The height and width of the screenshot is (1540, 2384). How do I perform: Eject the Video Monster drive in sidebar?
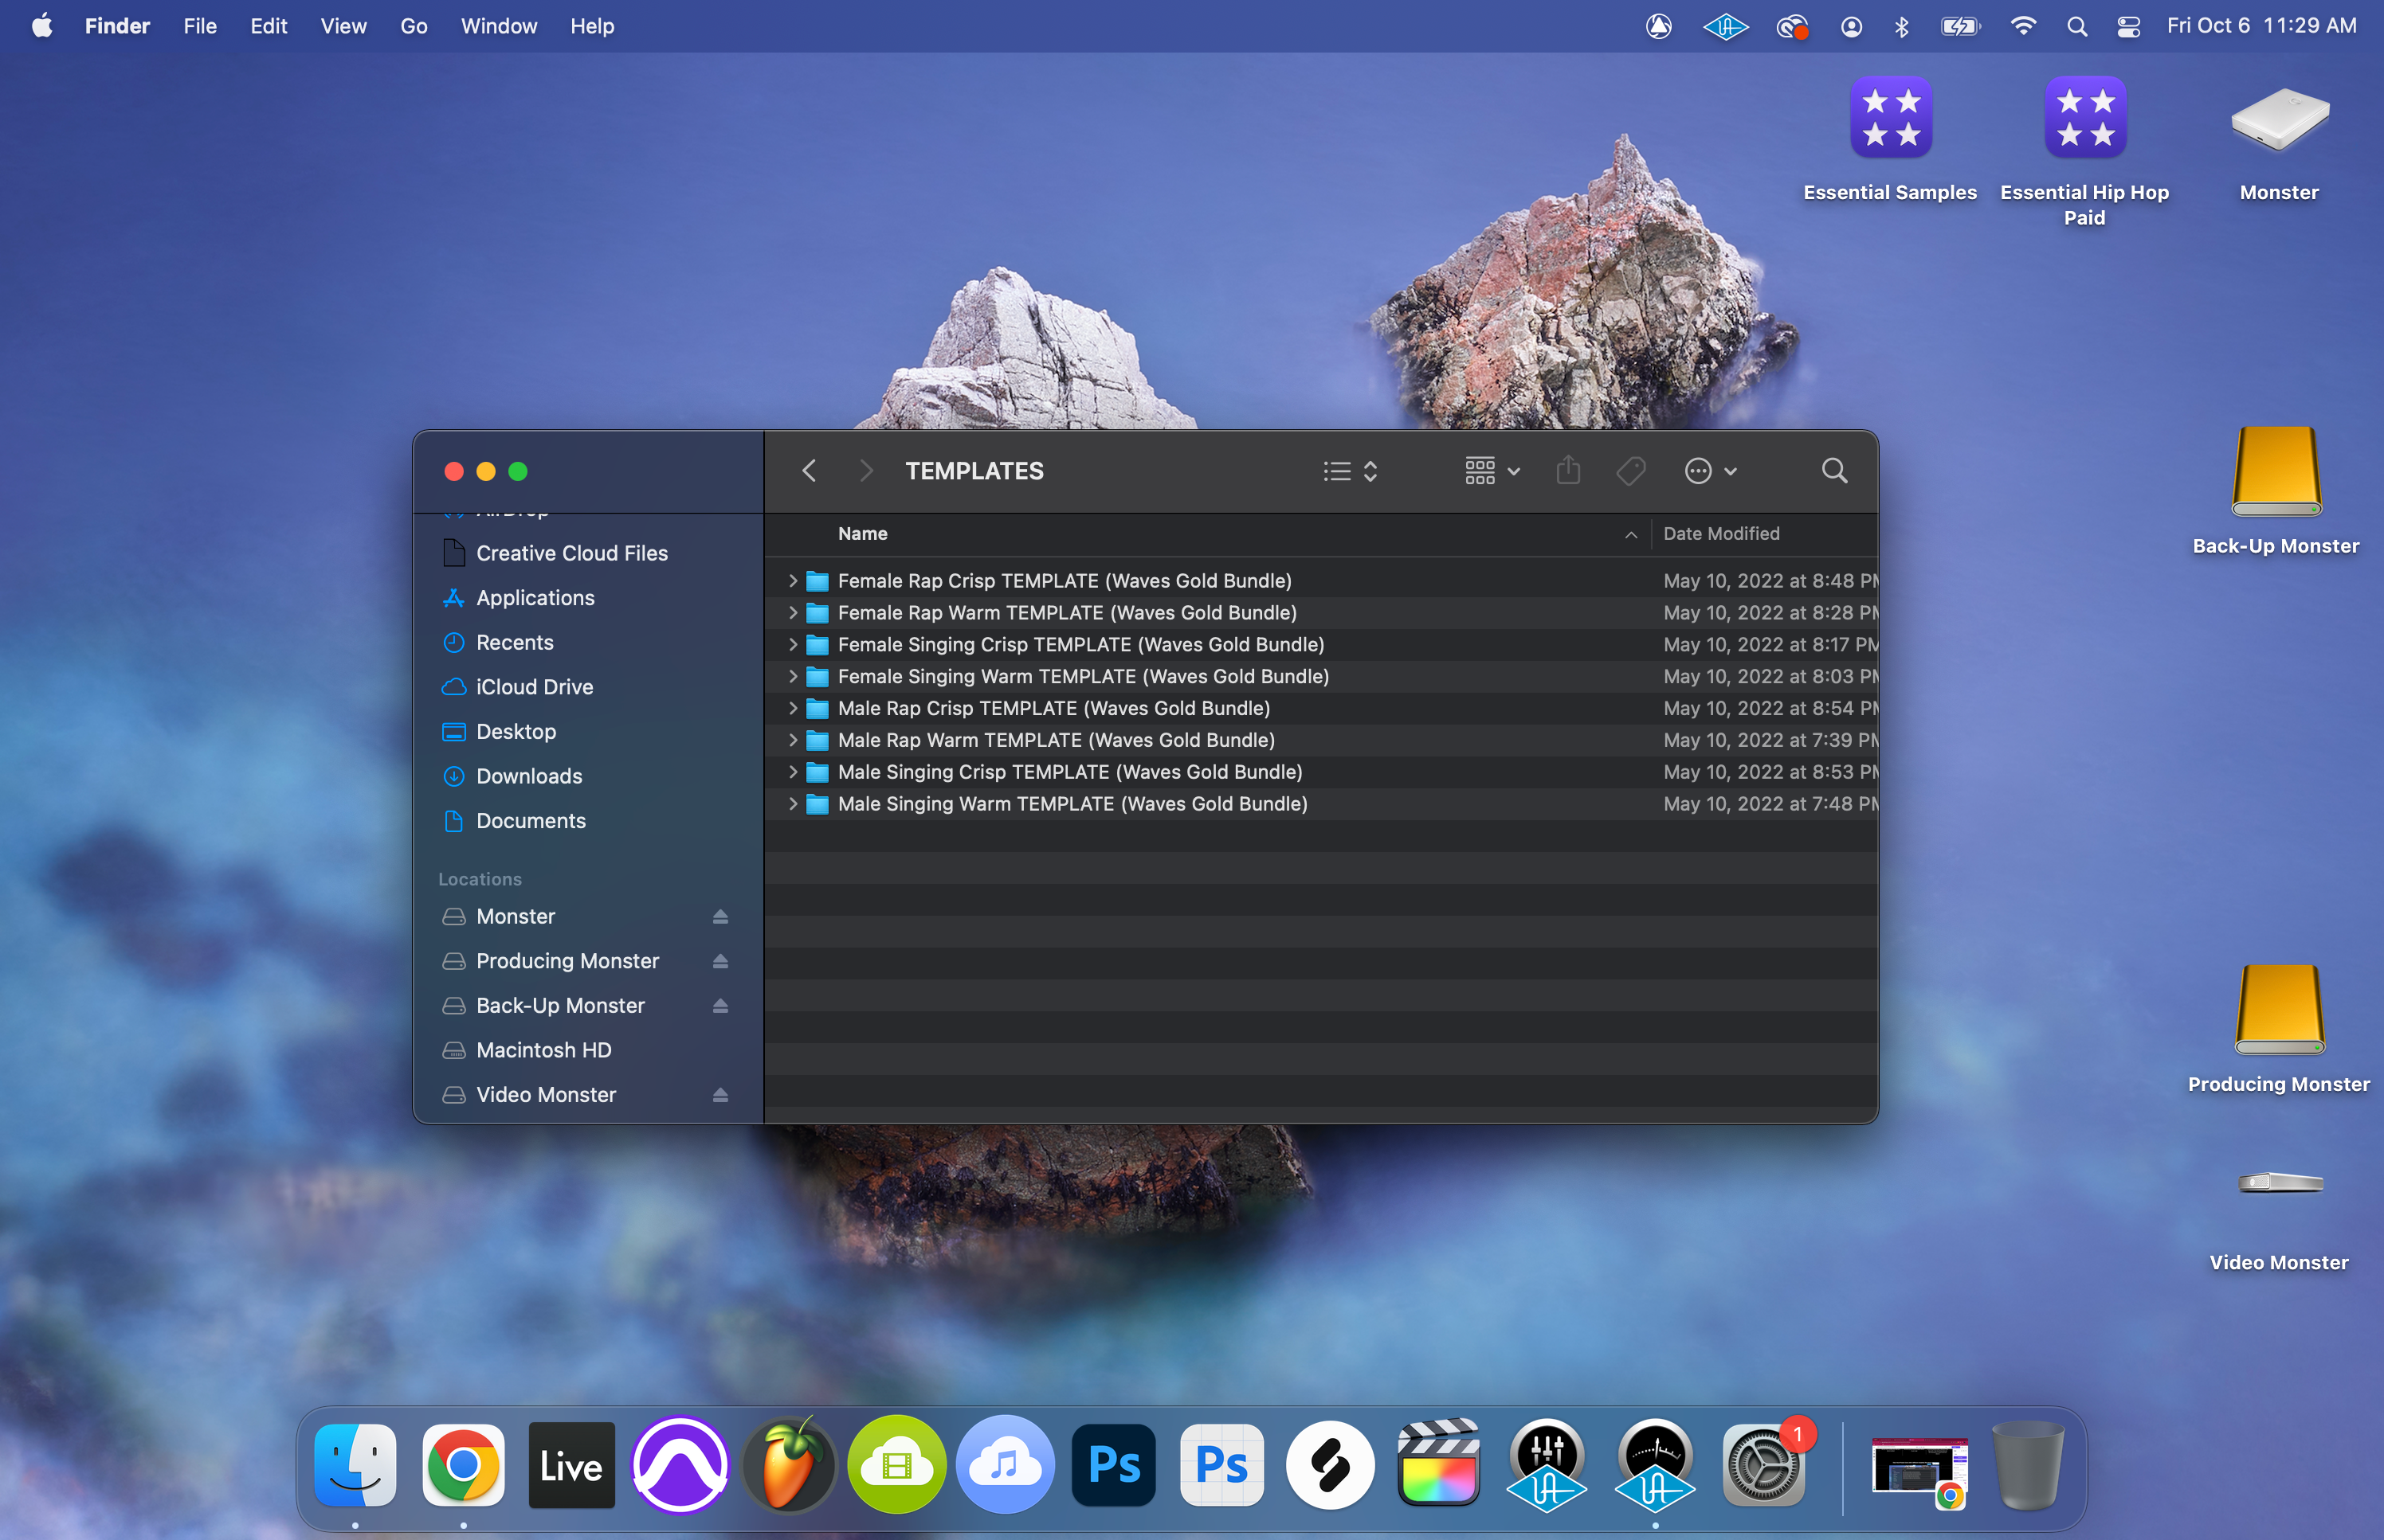coord(720,1095)
